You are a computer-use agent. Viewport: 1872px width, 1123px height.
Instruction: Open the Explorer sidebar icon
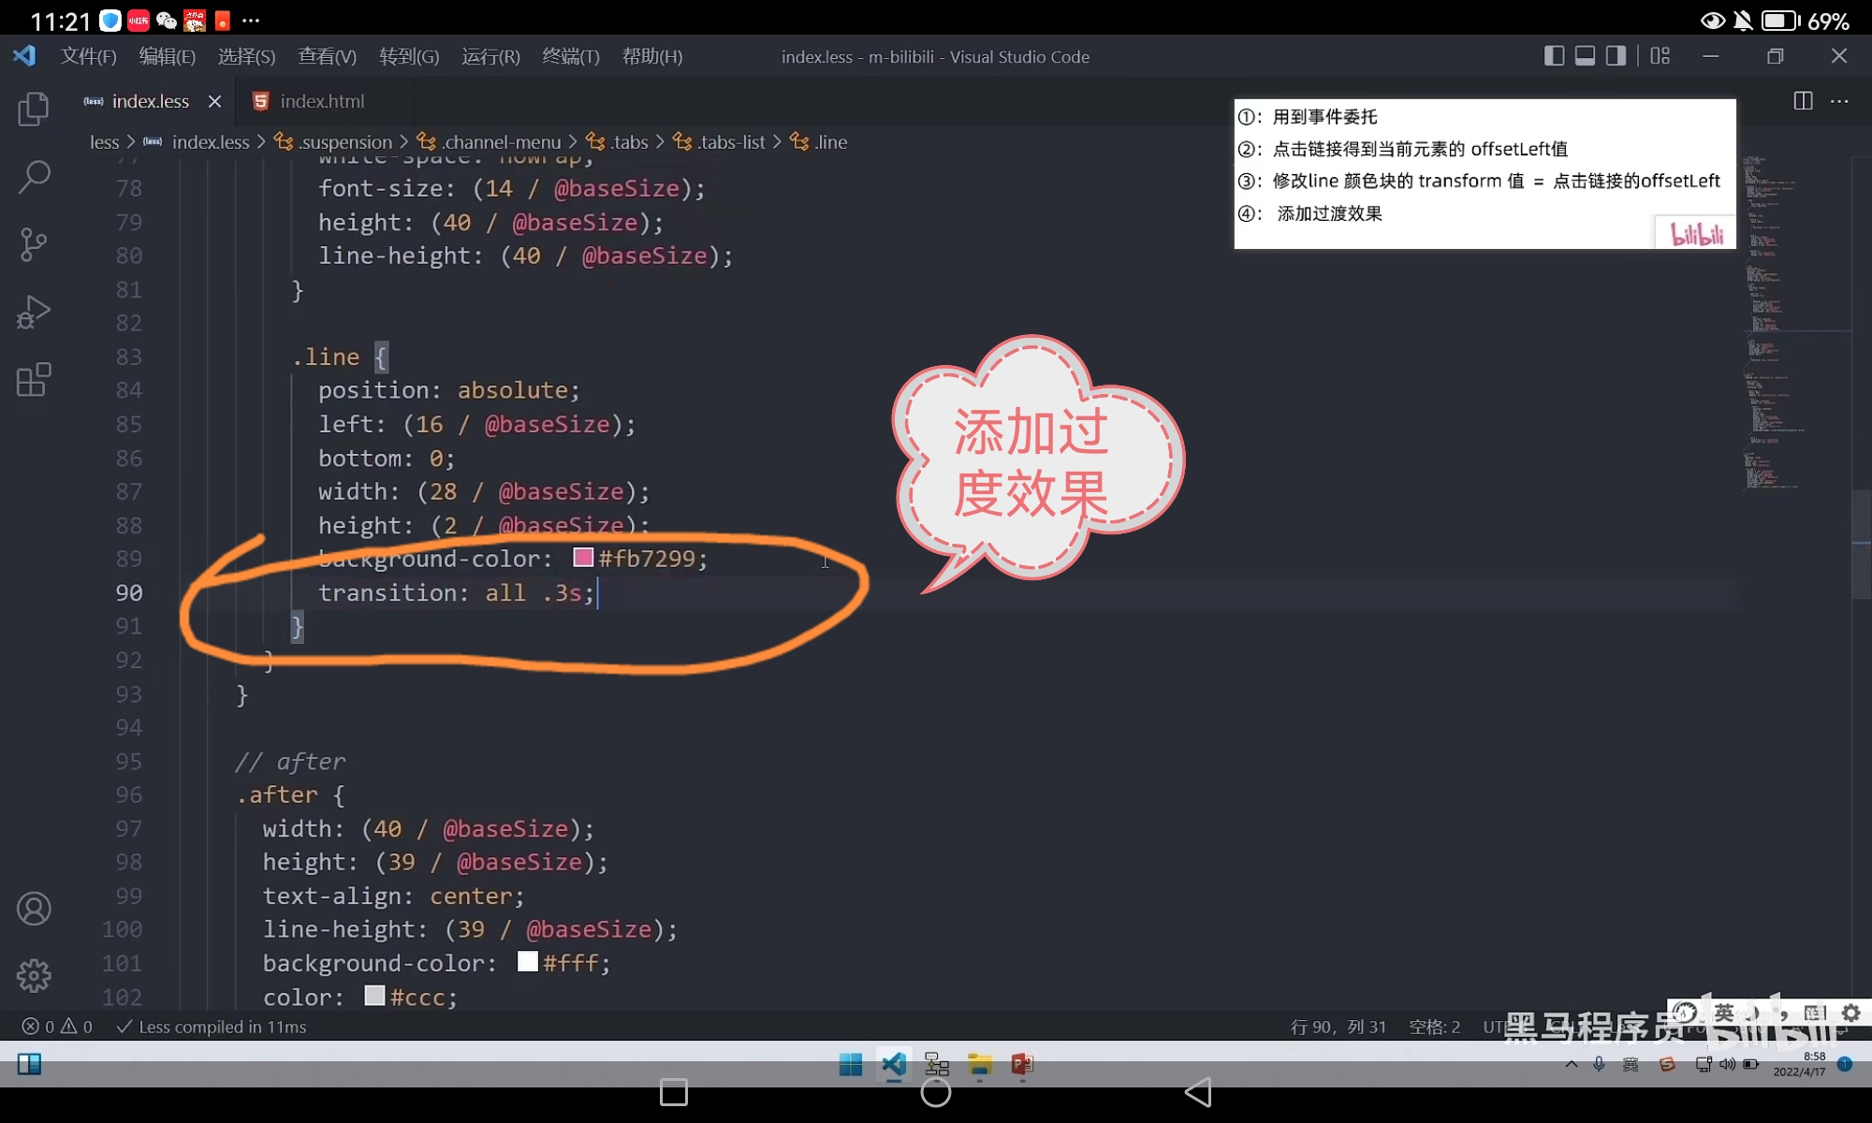[34, 109]
